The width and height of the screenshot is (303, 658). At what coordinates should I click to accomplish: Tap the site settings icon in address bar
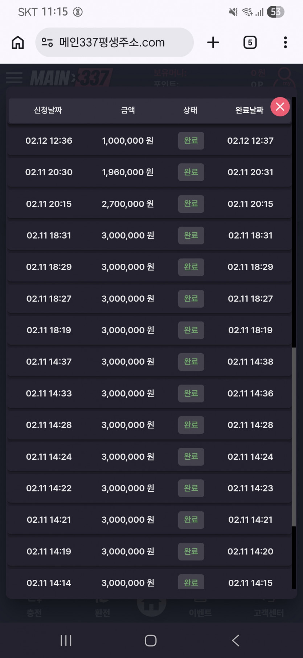[x=47, y=43]
